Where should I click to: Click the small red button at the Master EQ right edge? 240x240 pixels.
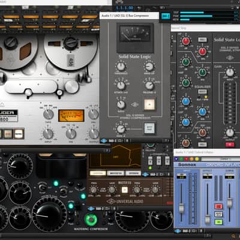170,203
